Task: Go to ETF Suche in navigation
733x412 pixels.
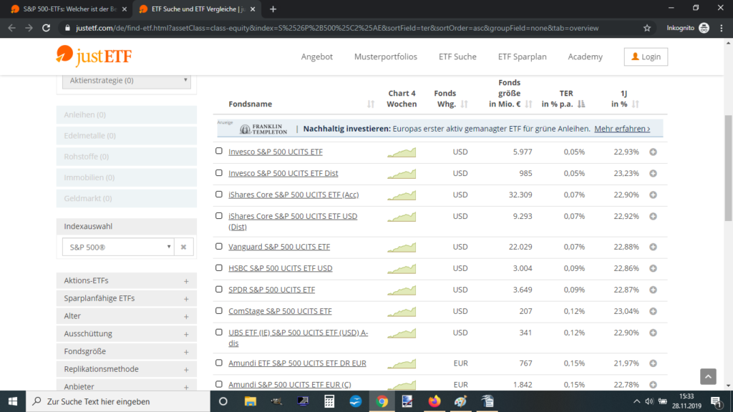Action: [x=457, y=57]
